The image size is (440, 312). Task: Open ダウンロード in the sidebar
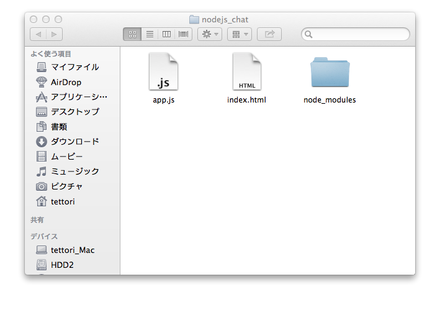[73, 142]
